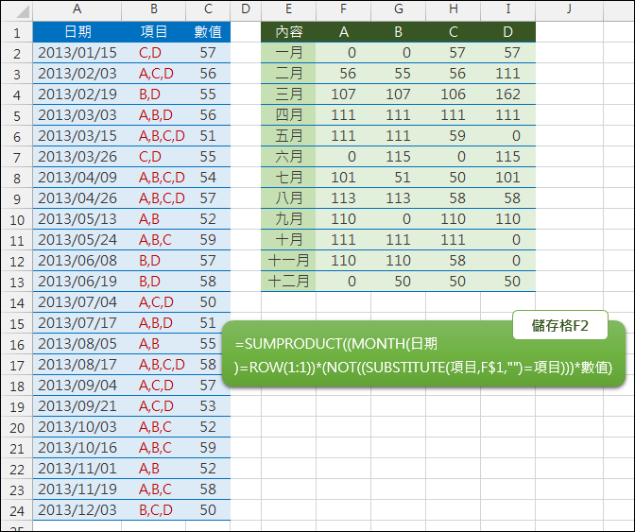Screen dimensions: 635x532
Task: Click item cell A,B,D in row 5
Action: pyautogui.click(x=153, y=115)
